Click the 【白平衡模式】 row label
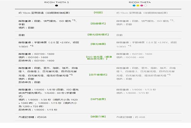This screenshot has width=191, height=128. click(x=98, y=75)
